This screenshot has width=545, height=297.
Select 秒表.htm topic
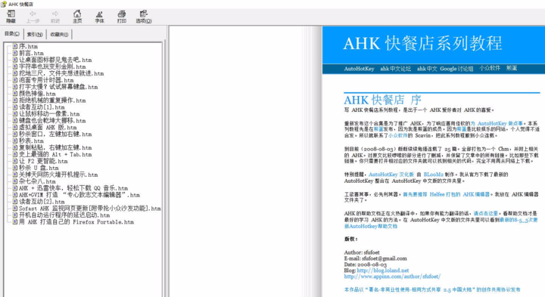click(x=31, y=141)
